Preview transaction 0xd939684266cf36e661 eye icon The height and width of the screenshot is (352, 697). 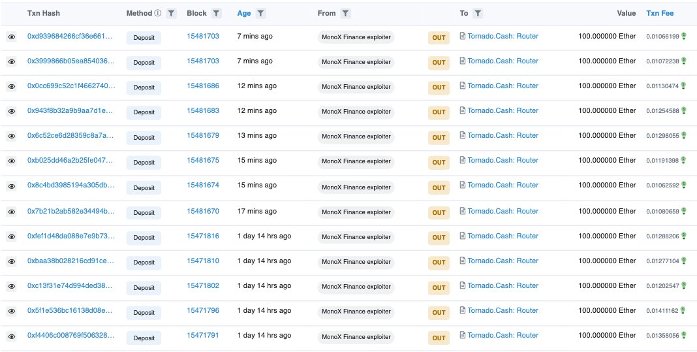12,37
